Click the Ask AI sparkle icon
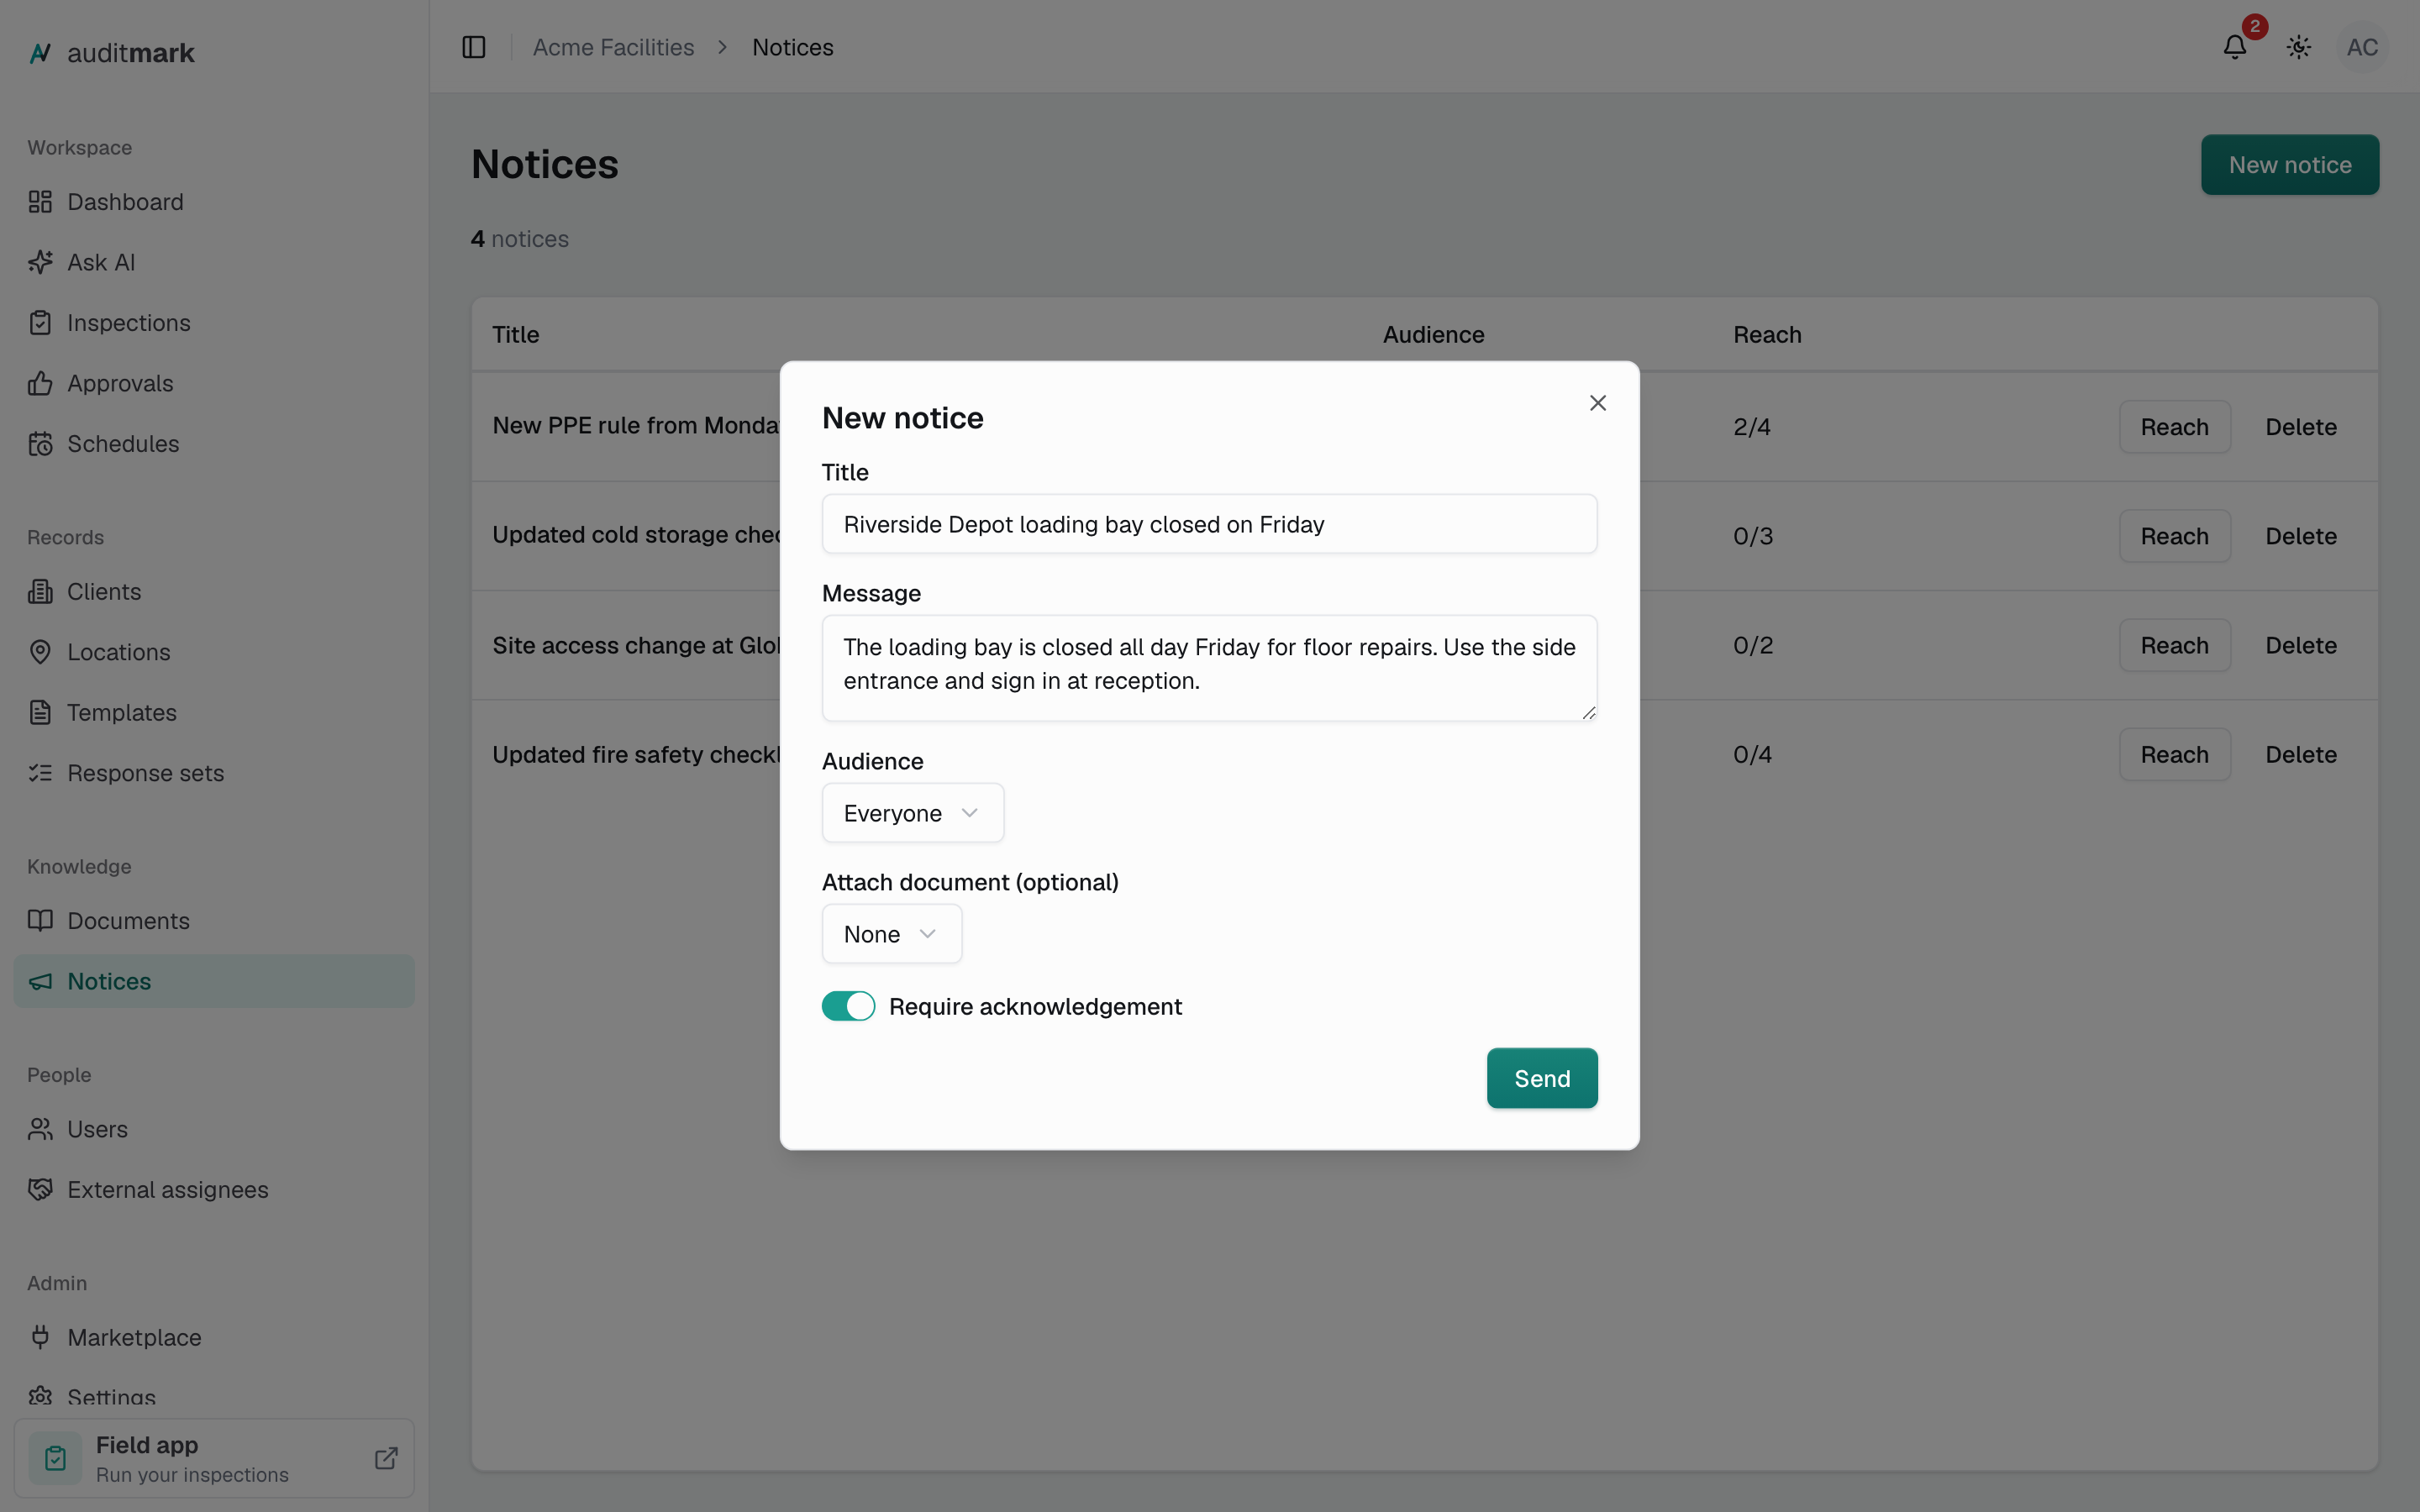2420x1512 pixels. point(40,262)
